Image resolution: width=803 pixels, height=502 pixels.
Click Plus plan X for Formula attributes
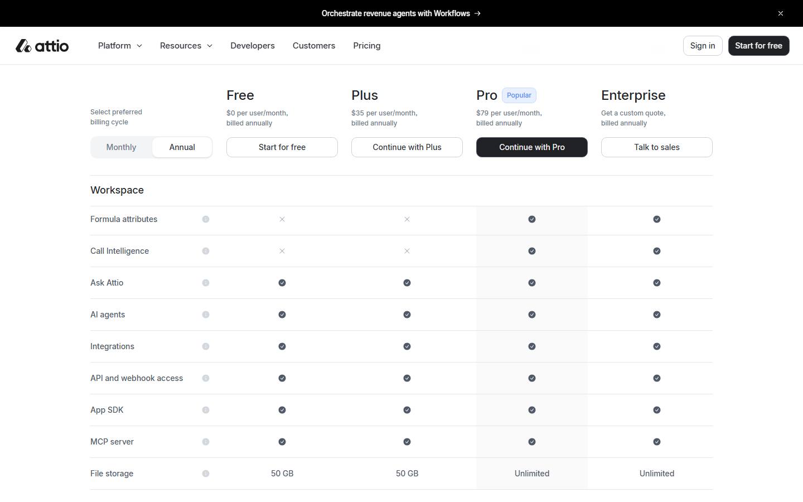pos(407,219)
